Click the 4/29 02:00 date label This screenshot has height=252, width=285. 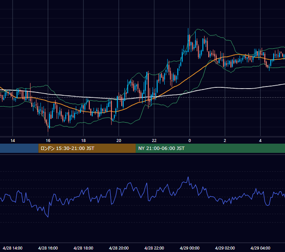pyautogui.click(x=225, y=248)
